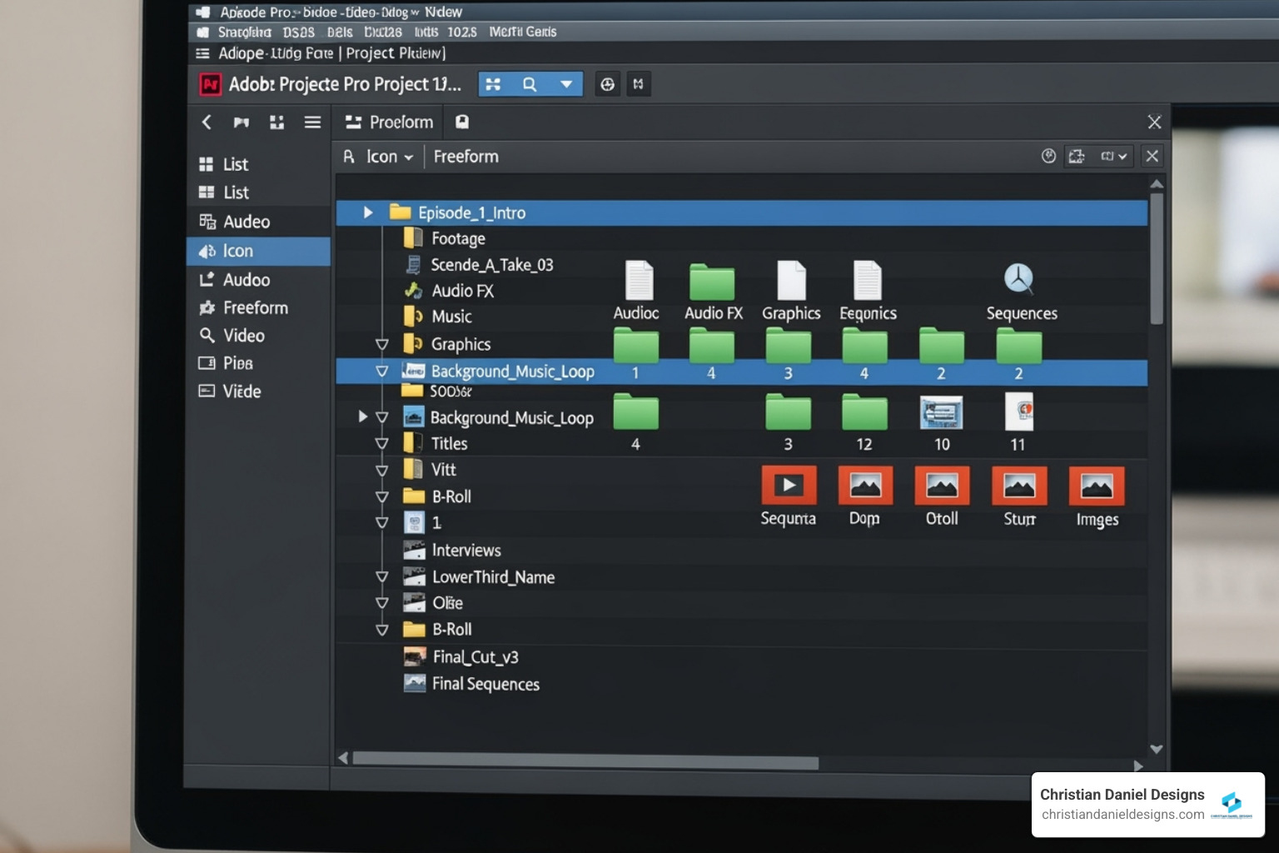Click the horizontal scrollbar at panel bottom
1279x853 pixels.
(x=585, y=762)
